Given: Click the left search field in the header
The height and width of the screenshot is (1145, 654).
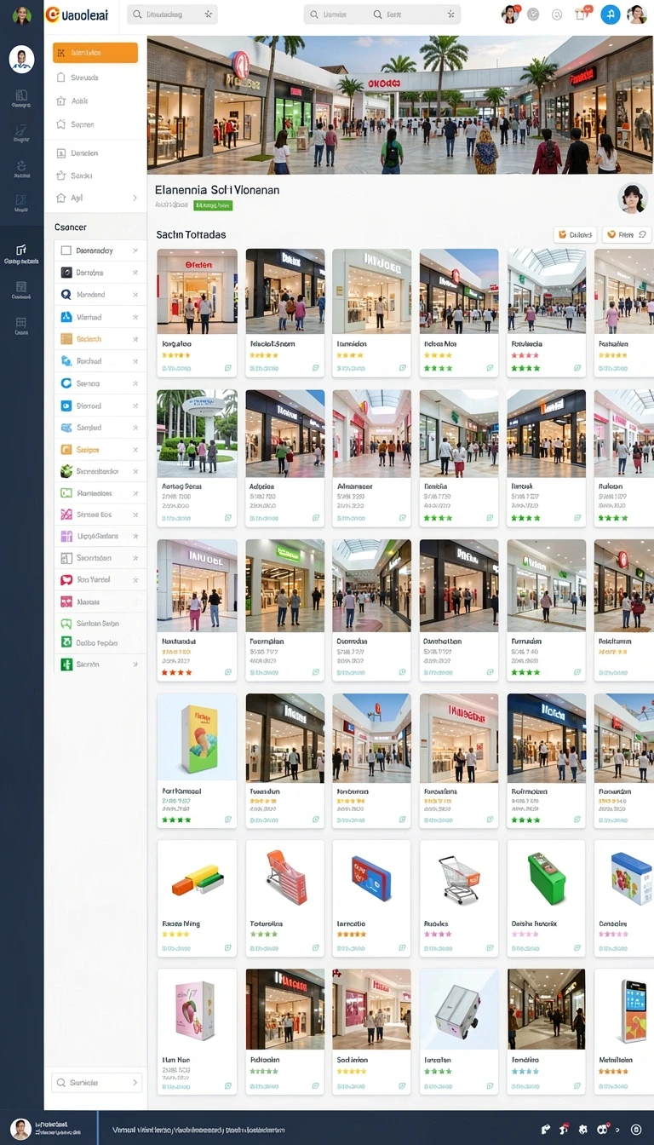Looking at the screenshot, I should pos(172,14).
